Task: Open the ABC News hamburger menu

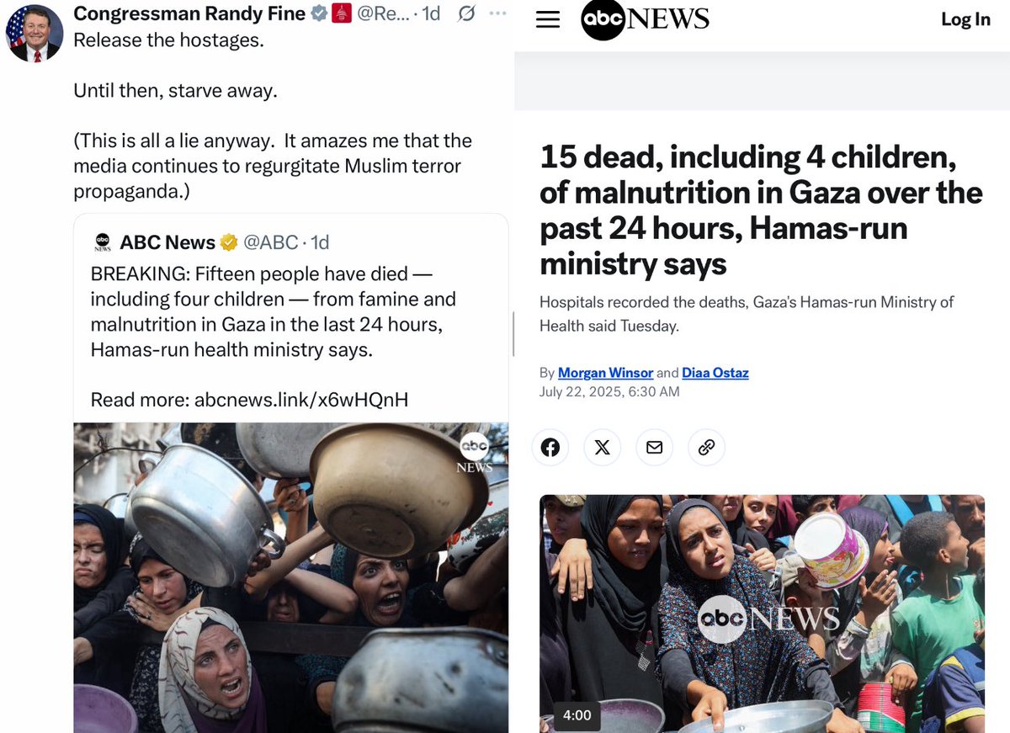Action: click(548, 20)
